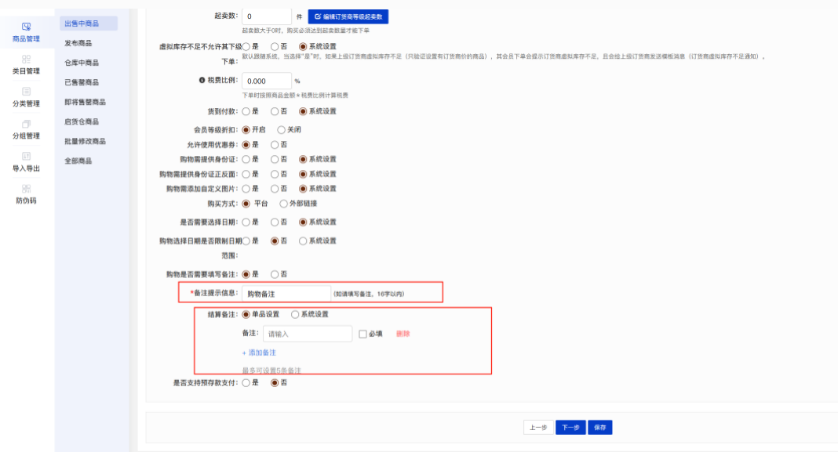The image size is (838, 452).
Task: Click the 上一步 button
Action: pyautogui.click(x=538, y=428)
